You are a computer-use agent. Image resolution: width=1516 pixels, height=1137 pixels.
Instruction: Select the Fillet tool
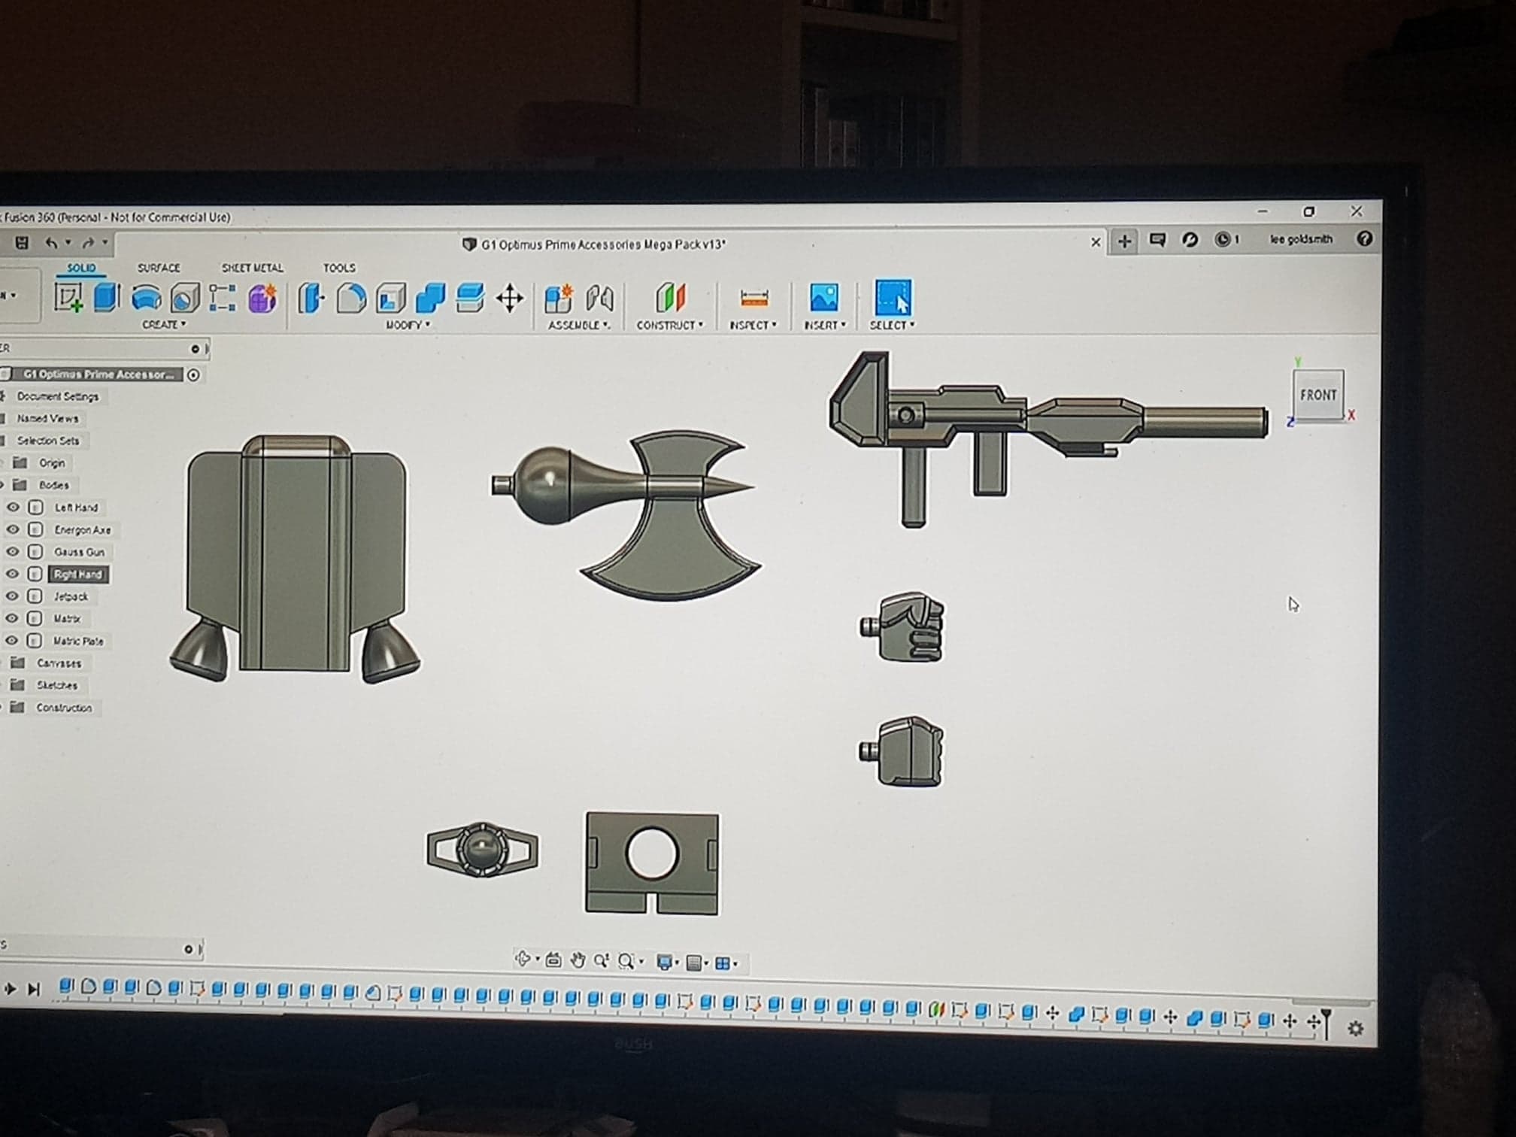[350, 299]
